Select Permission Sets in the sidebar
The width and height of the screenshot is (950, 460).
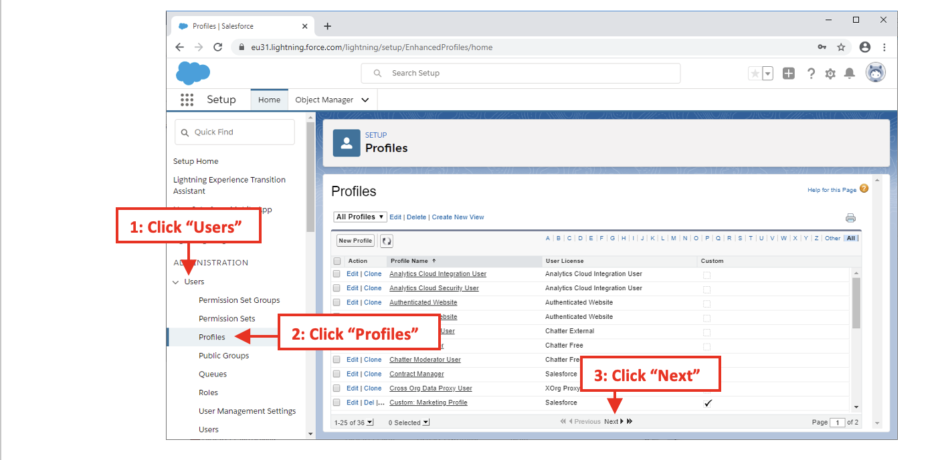pyautogui.click(x=227, y=319)
